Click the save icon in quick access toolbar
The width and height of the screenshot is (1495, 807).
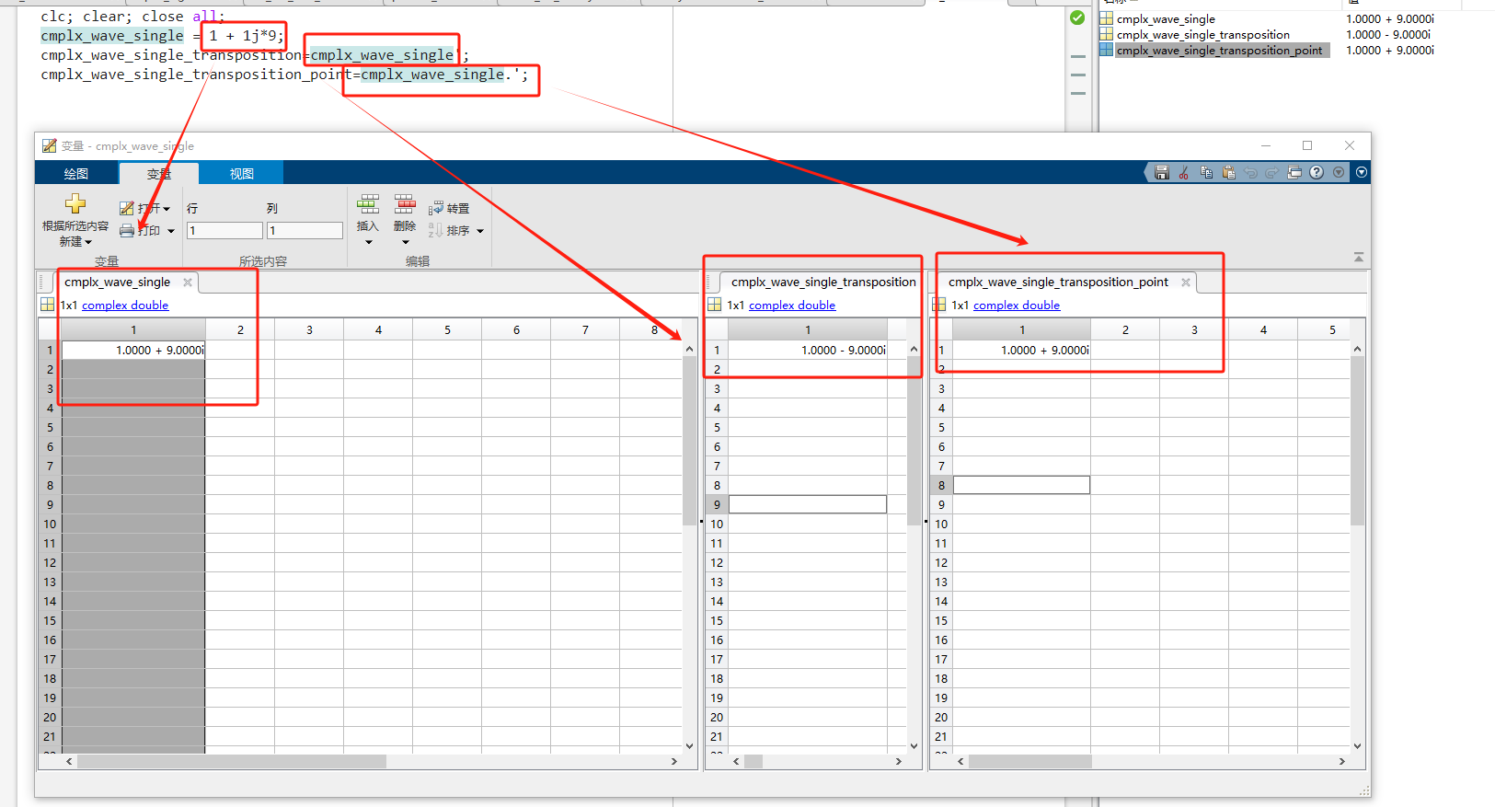tap(1162, 172)
